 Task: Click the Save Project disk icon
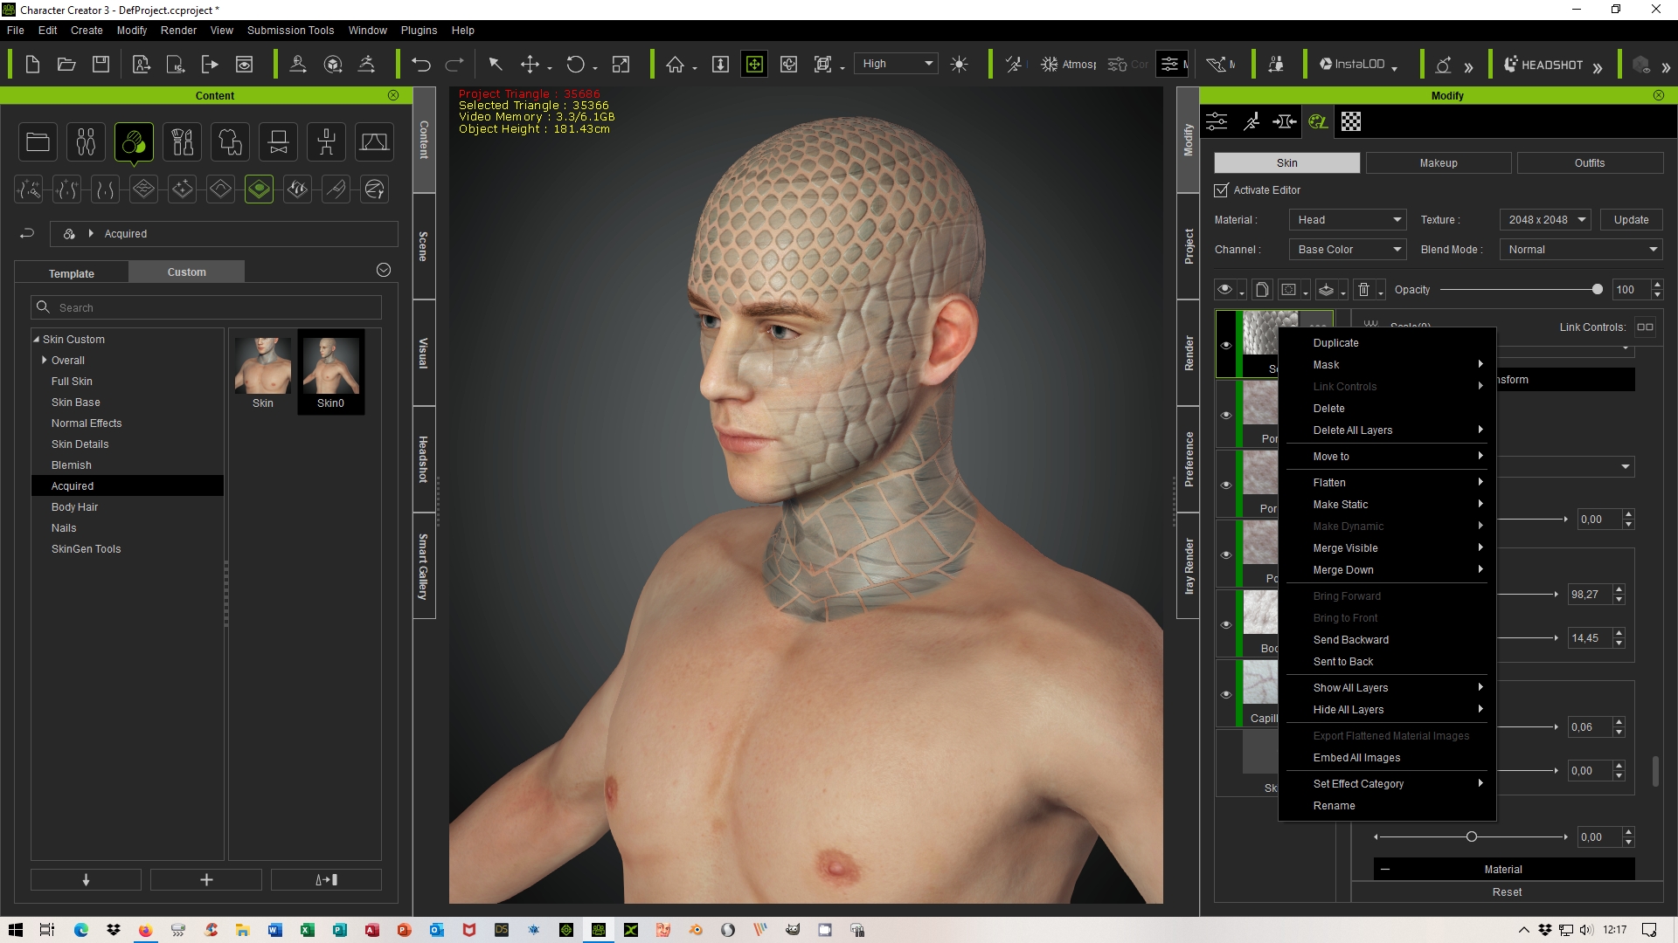click(x=101, y=65)
